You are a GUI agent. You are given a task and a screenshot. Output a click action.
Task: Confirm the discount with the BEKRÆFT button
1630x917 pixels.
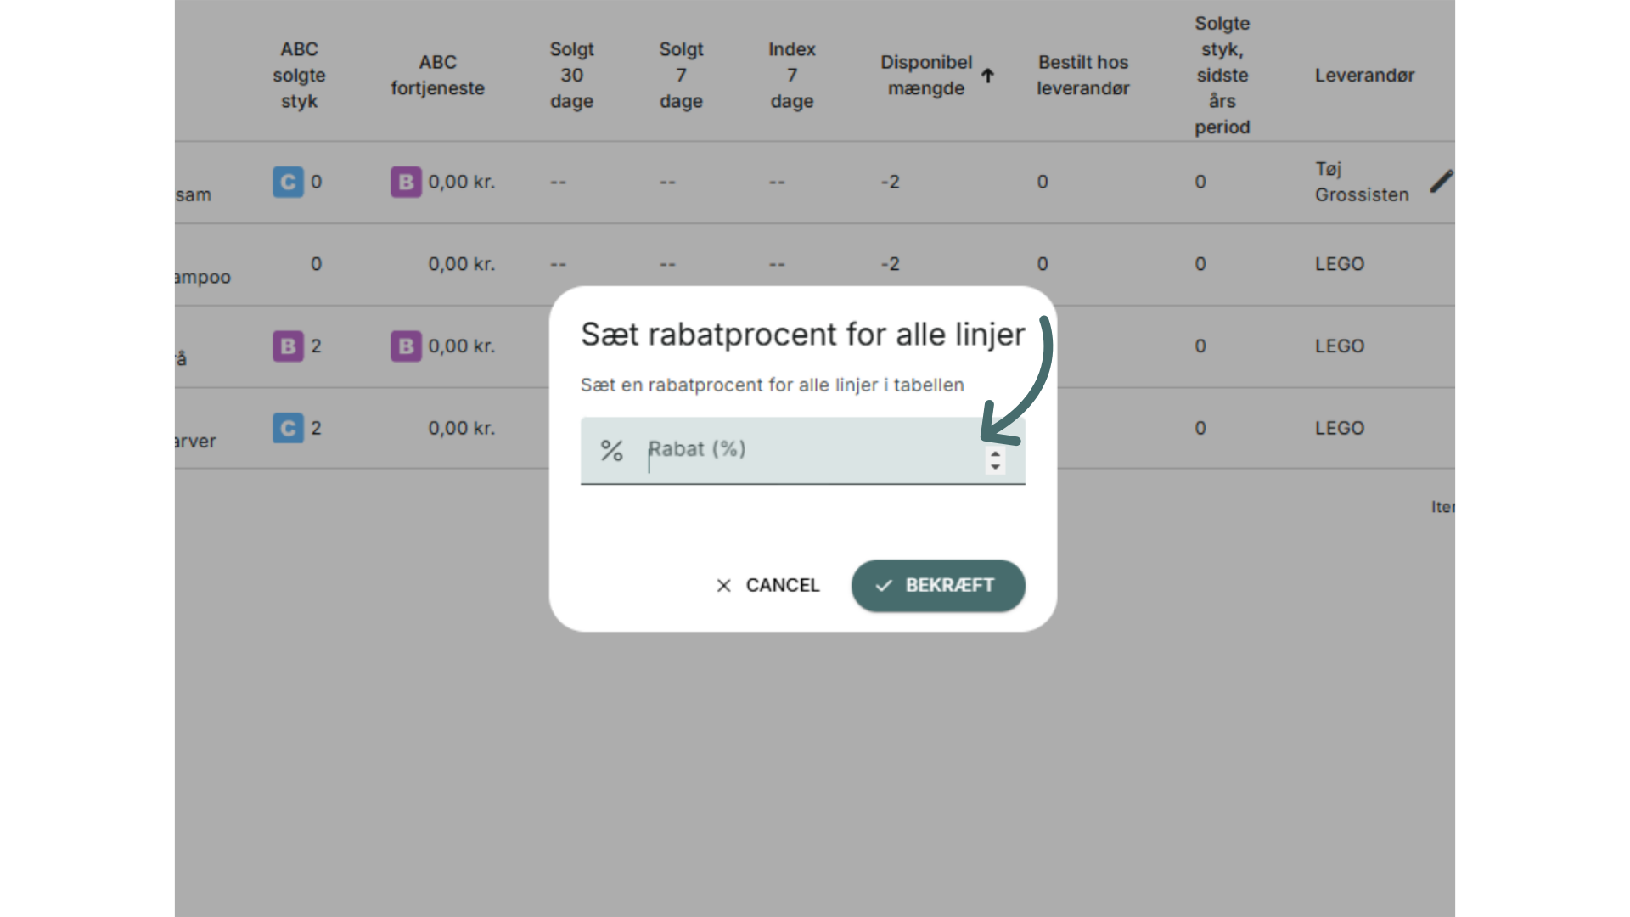tap(938, 585)
